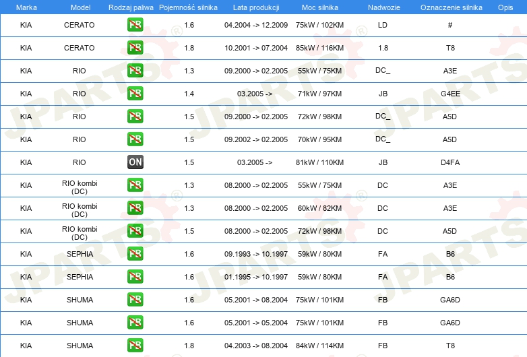The image size is (527, 357).
Task: Click KIA in the CERATO 1.6 row
Action: 26,25
